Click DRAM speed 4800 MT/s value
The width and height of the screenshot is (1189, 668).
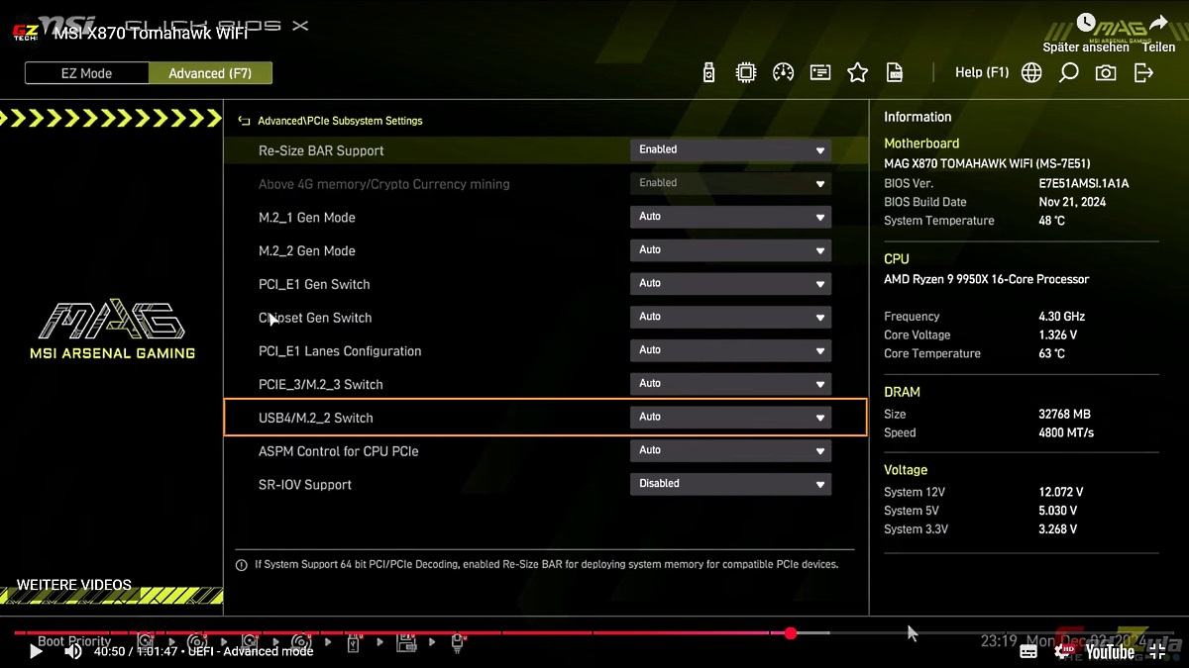1066,432
